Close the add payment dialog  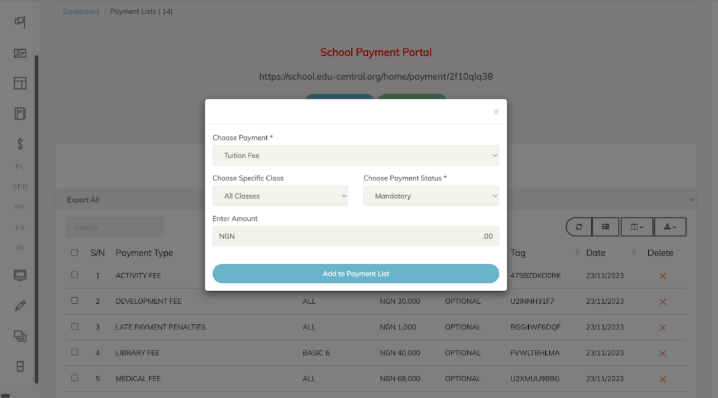496,112
